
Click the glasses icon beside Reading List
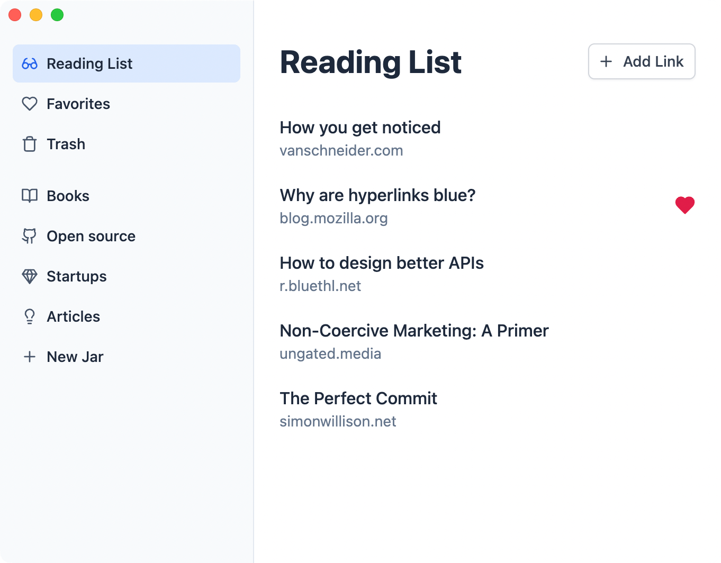[30, 63]
